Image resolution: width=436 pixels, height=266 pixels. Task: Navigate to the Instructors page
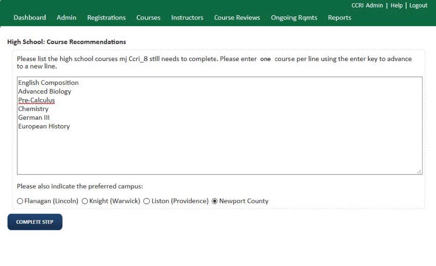[187, 17]
